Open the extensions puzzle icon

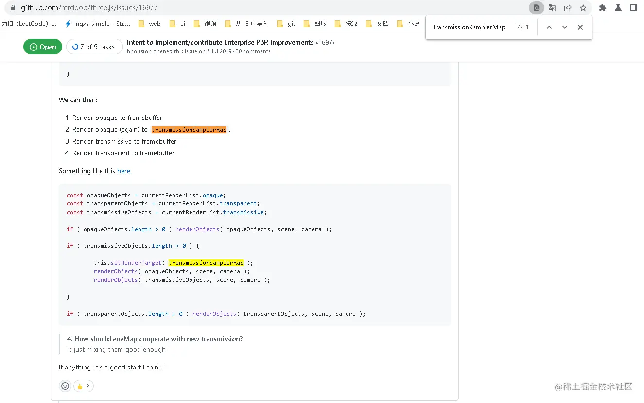[x=603, y=8]
